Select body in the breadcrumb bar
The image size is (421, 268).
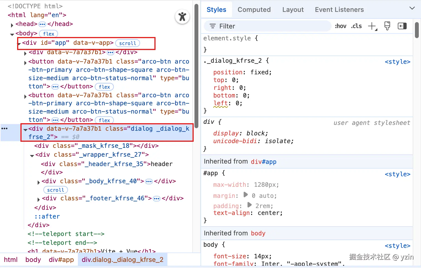pos(33,260)
